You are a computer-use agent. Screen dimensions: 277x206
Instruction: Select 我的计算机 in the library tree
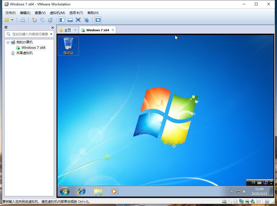coord(24,42)
